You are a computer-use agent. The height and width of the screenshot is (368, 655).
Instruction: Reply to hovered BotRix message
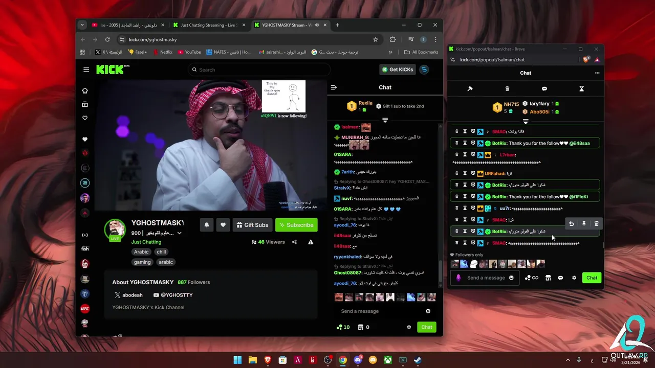(x=571, y=224)
